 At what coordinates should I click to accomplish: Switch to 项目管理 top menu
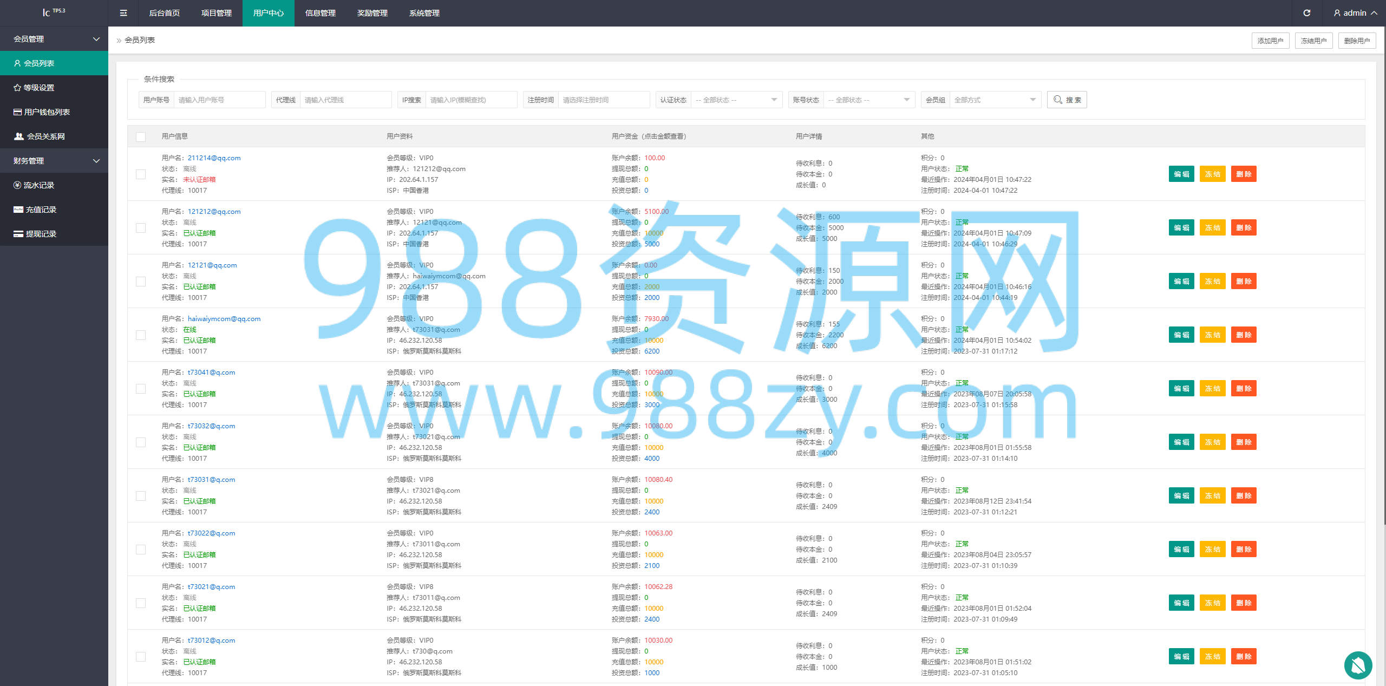(x=217, y=13)
